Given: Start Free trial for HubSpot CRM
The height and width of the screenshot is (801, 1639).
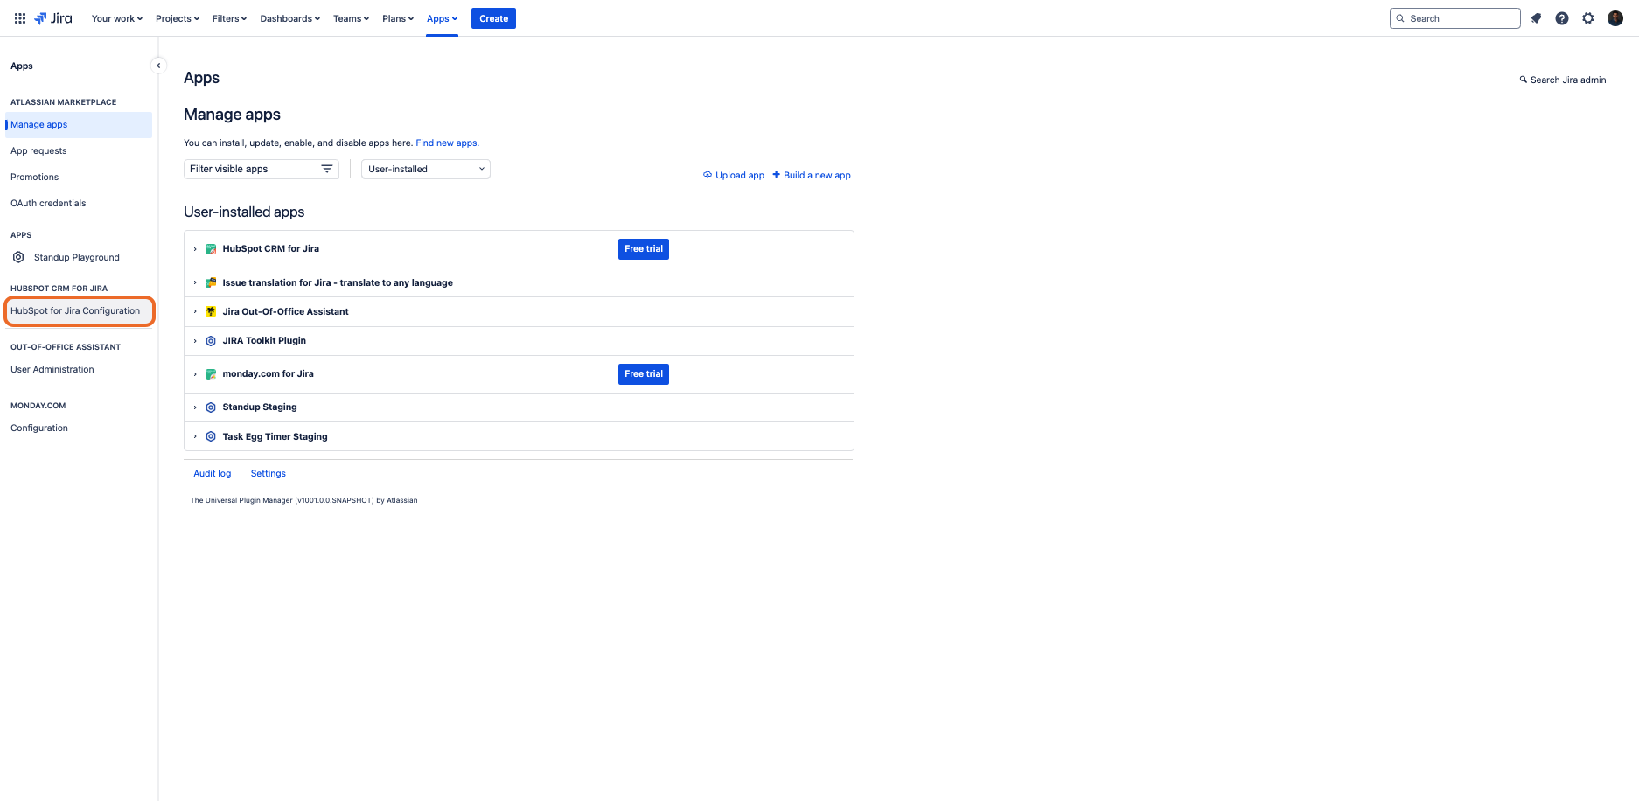Looking at the screenshot, I should (644, 249).
